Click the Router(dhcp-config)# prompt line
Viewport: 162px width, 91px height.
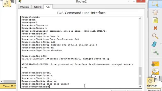click(x=35, y=87)
